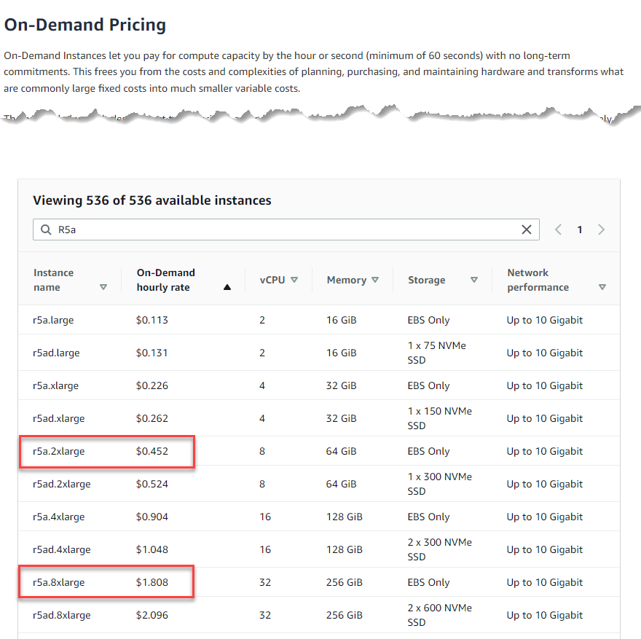Click the r5ad.xlarge instance row

tap(58, 418)
